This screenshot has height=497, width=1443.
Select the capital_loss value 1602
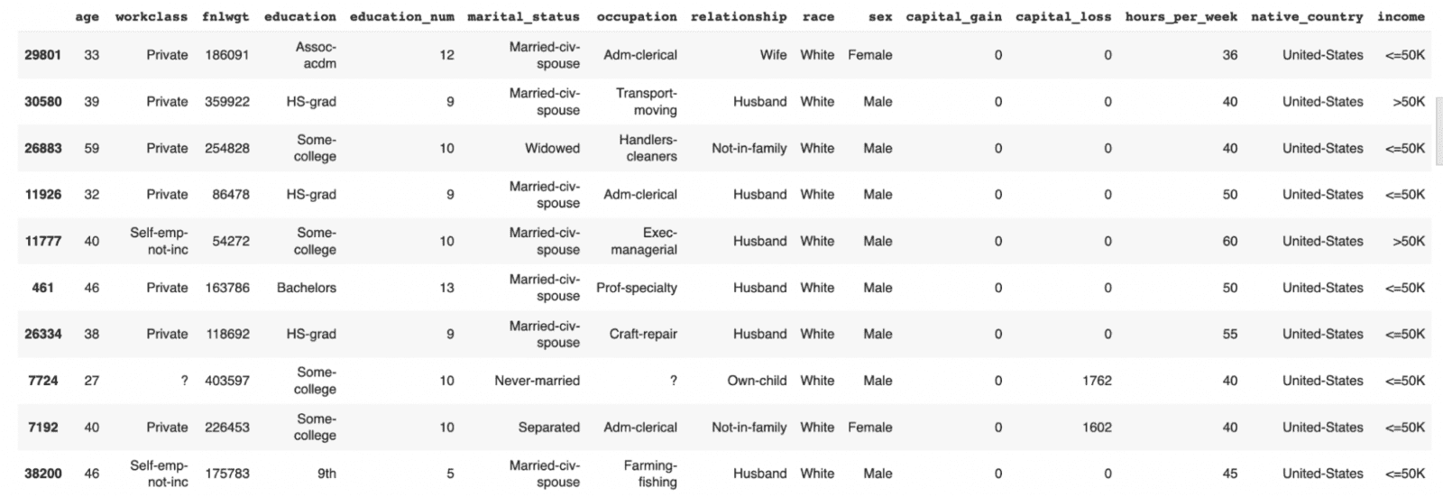click(1097, 428)
